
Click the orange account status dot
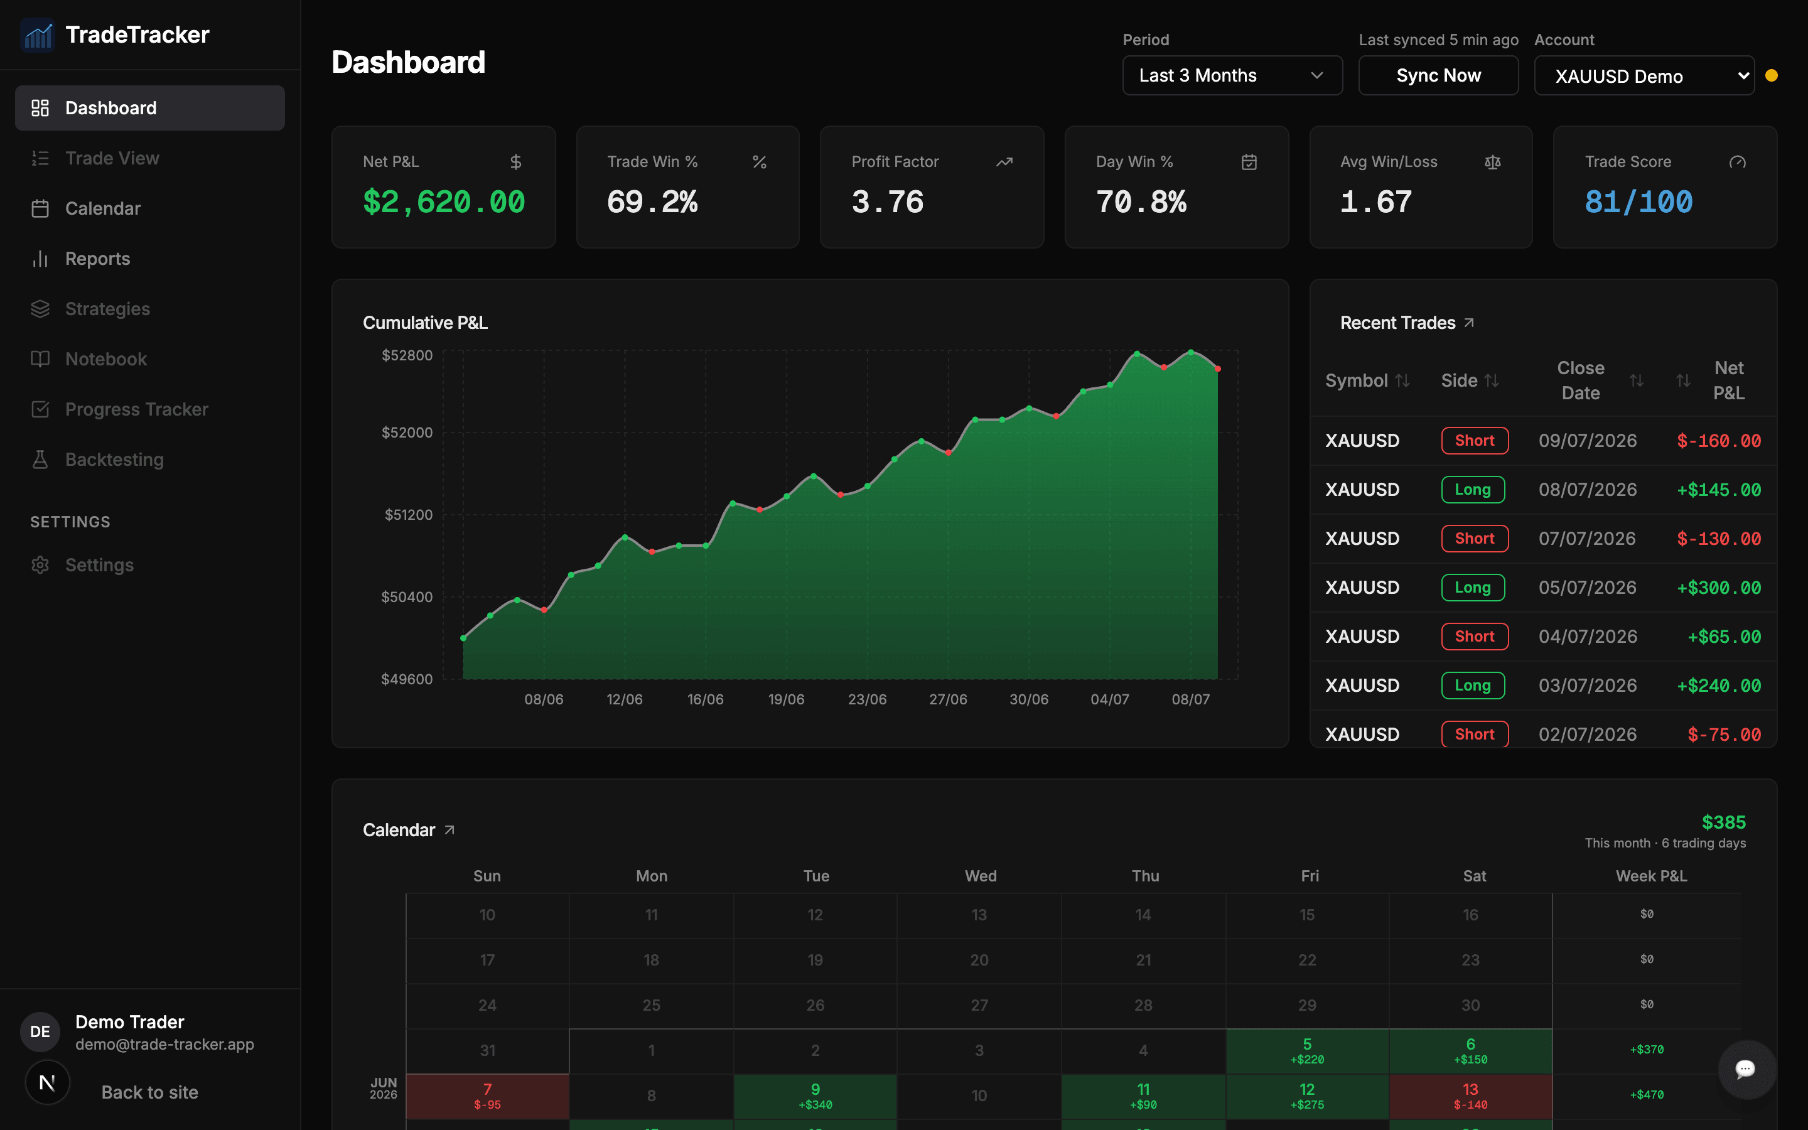click(1772, 75)
